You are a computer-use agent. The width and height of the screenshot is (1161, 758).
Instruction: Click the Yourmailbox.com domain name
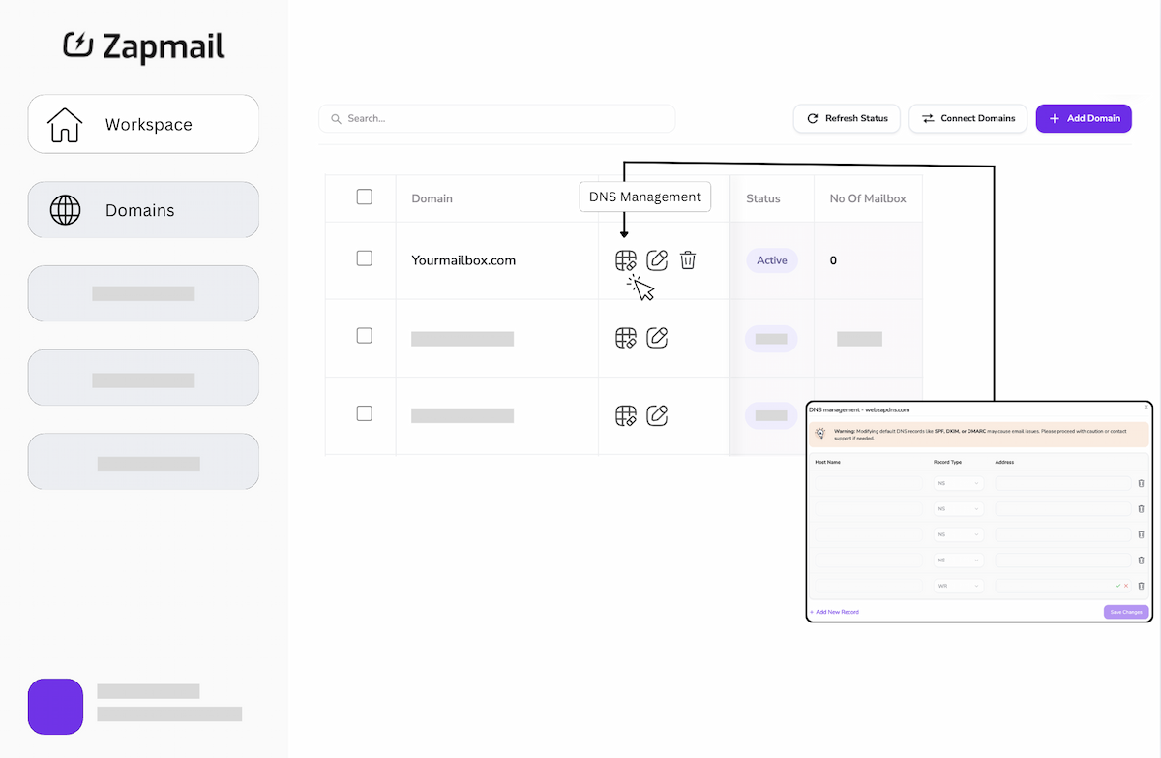click(463, 260)
